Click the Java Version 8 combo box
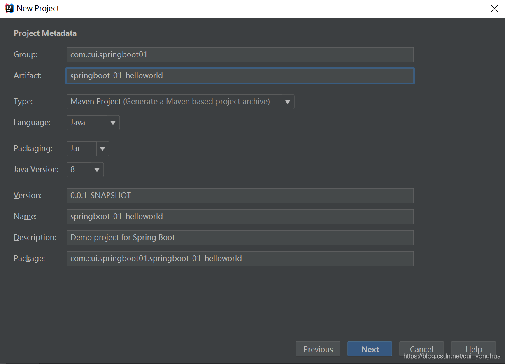The height and width of the screenshot is (364, 505). tap(79, 170)
